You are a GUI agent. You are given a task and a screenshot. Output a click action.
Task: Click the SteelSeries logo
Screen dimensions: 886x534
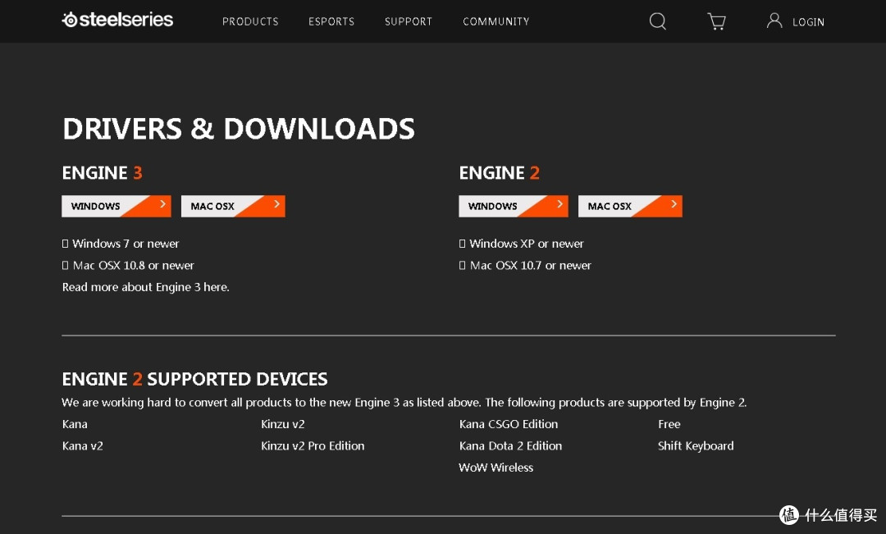(x=117, y=20)
